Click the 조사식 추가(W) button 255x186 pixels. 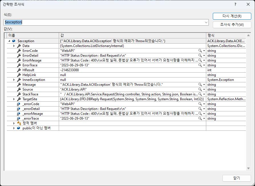pyautogui.click(x=232, y=25)
